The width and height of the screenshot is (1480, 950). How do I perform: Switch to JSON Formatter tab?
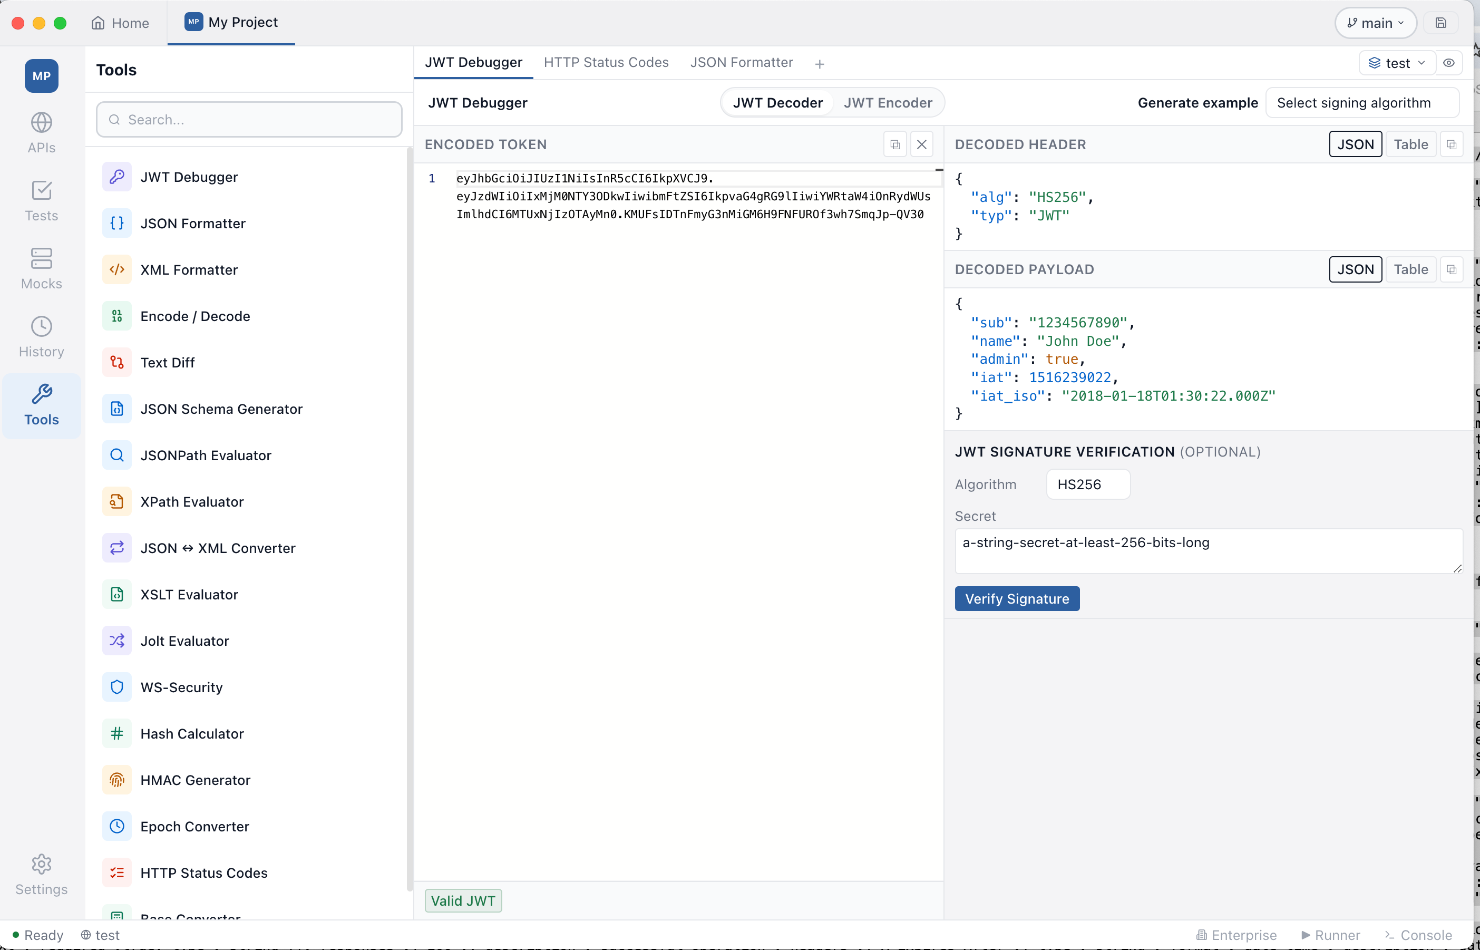(x=742, y=62)
